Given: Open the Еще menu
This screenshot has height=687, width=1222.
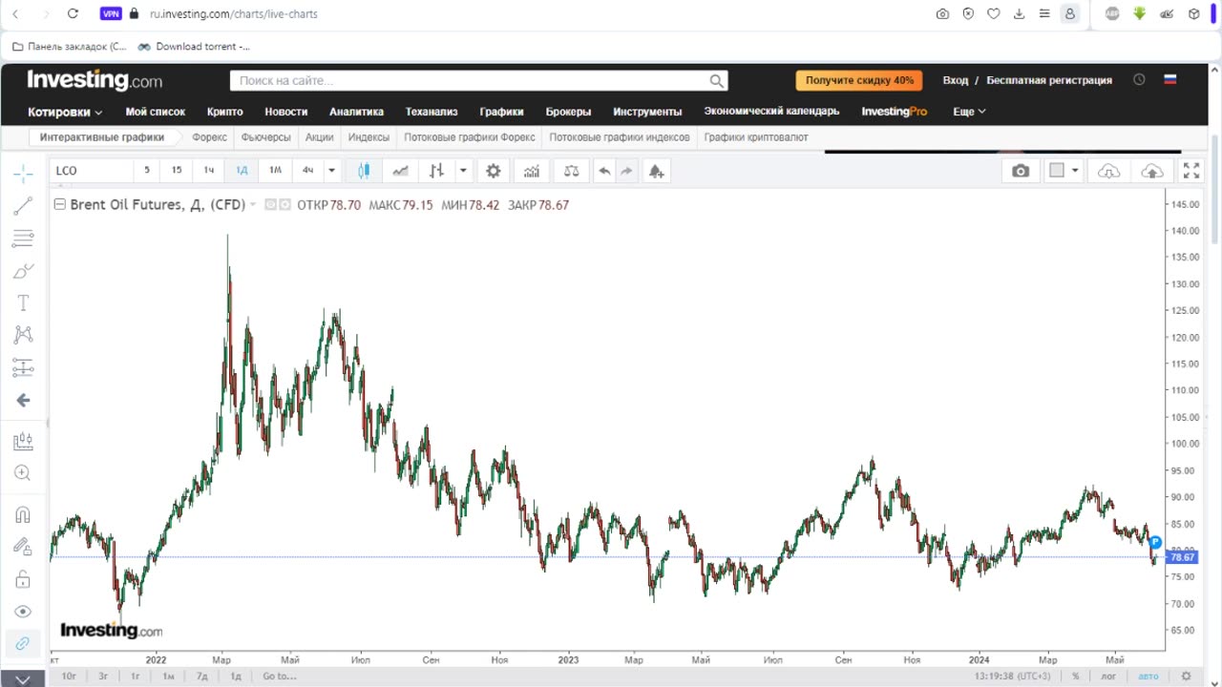Looking at the screenshot, I should click(969, 112).
